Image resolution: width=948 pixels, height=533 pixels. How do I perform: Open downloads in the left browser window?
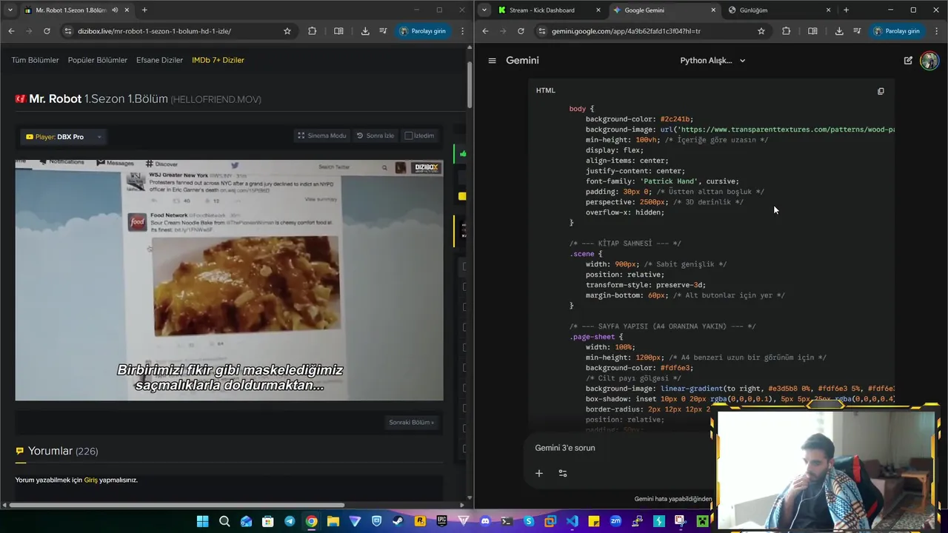(x=365, y=31)
